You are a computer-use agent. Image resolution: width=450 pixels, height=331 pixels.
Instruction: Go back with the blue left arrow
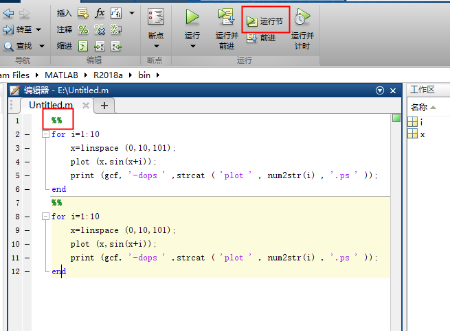pyautogui.click(x=8, y=13)
